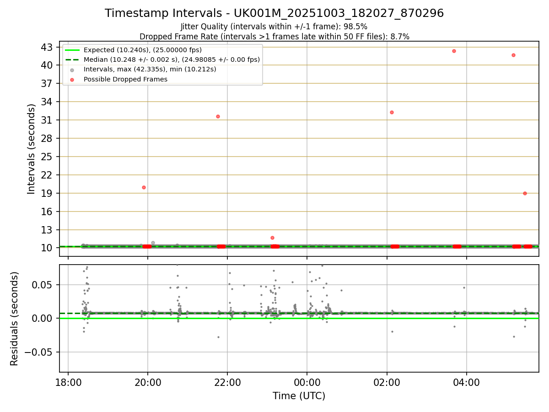Select the plot title 'Timestamp Intervals - UK001M_20251003_182027_870296'

tap(274, 13)
